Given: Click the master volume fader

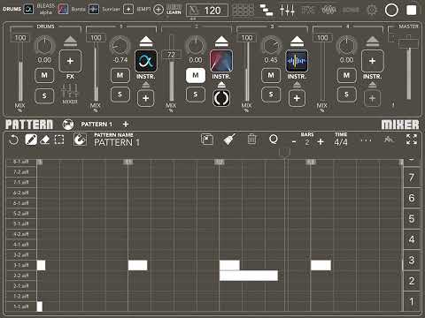Looking at the screenshot, I should (408, 44).
